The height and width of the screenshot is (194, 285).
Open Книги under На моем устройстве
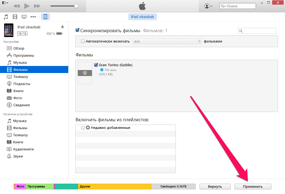(34, 142)
